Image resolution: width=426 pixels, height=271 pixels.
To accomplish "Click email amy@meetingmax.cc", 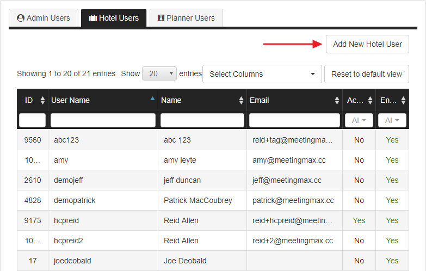I will click(x=289, y=161).
